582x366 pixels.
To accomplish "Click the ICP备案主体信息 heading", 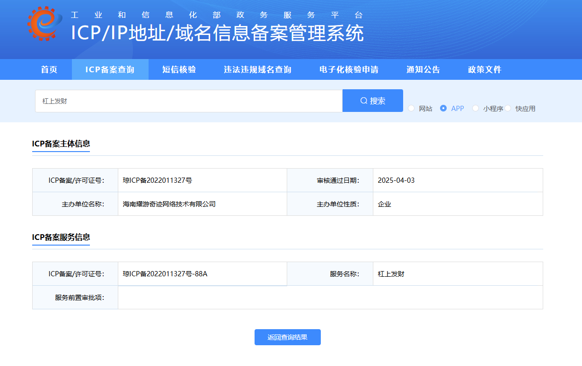I will coord(61,144).
